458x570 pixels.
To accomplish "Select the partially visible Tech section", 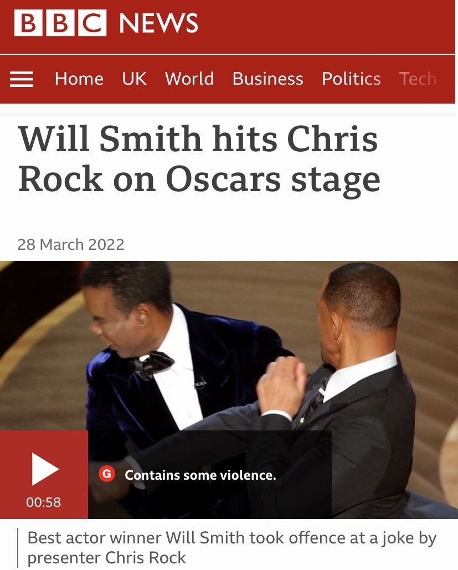I will [x=418, y=79].
